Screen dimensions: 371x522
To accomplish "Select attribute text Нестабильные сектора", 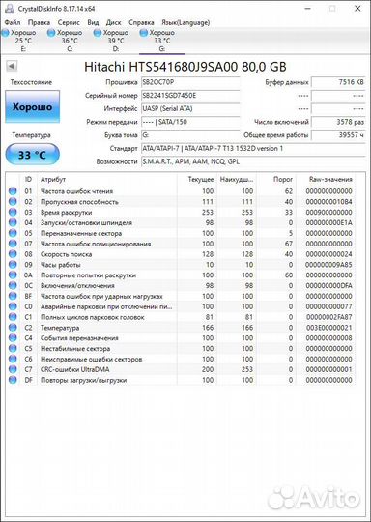I will pos(75,349).
